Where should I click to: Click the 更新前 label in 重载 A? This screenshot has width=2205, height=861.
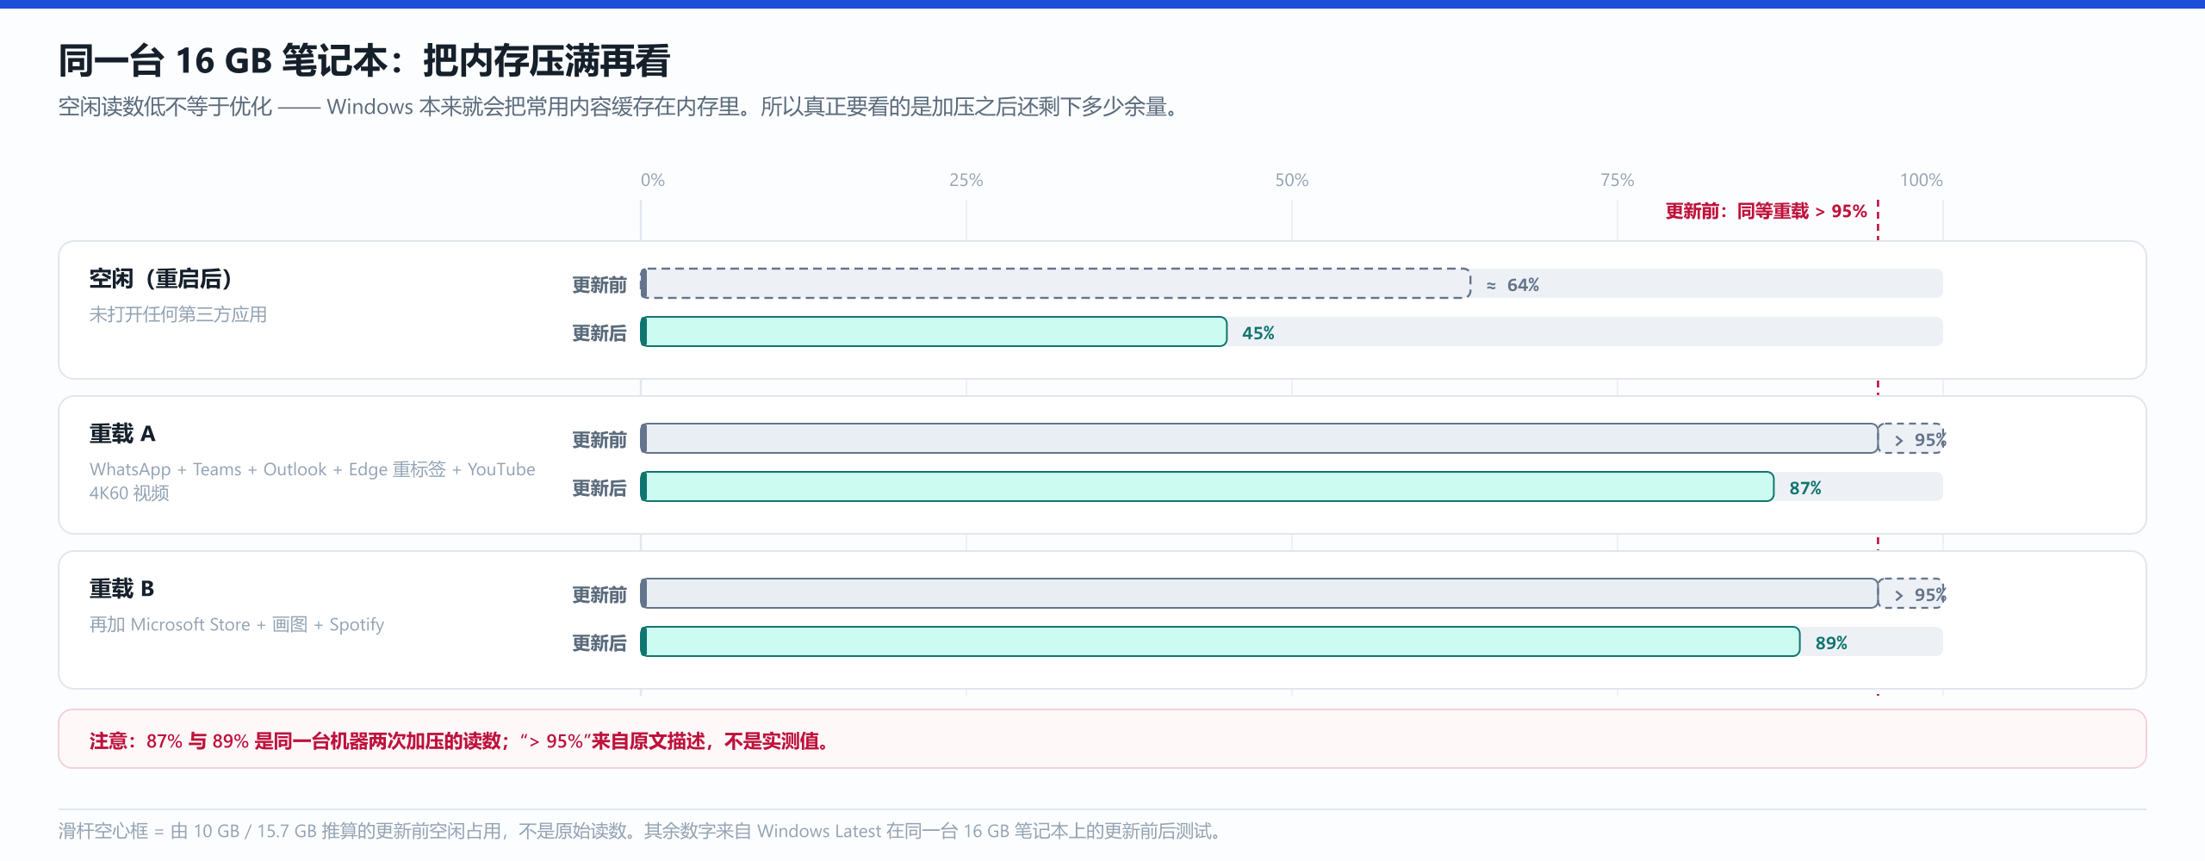coord(599,440)
